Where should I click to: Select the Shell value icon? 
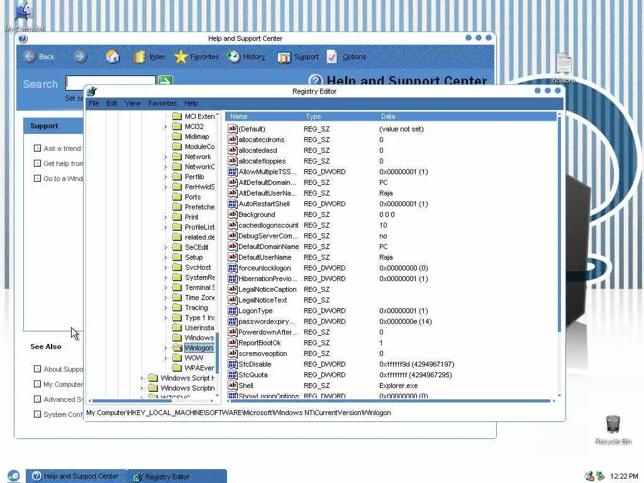click(x=233, y=386)
